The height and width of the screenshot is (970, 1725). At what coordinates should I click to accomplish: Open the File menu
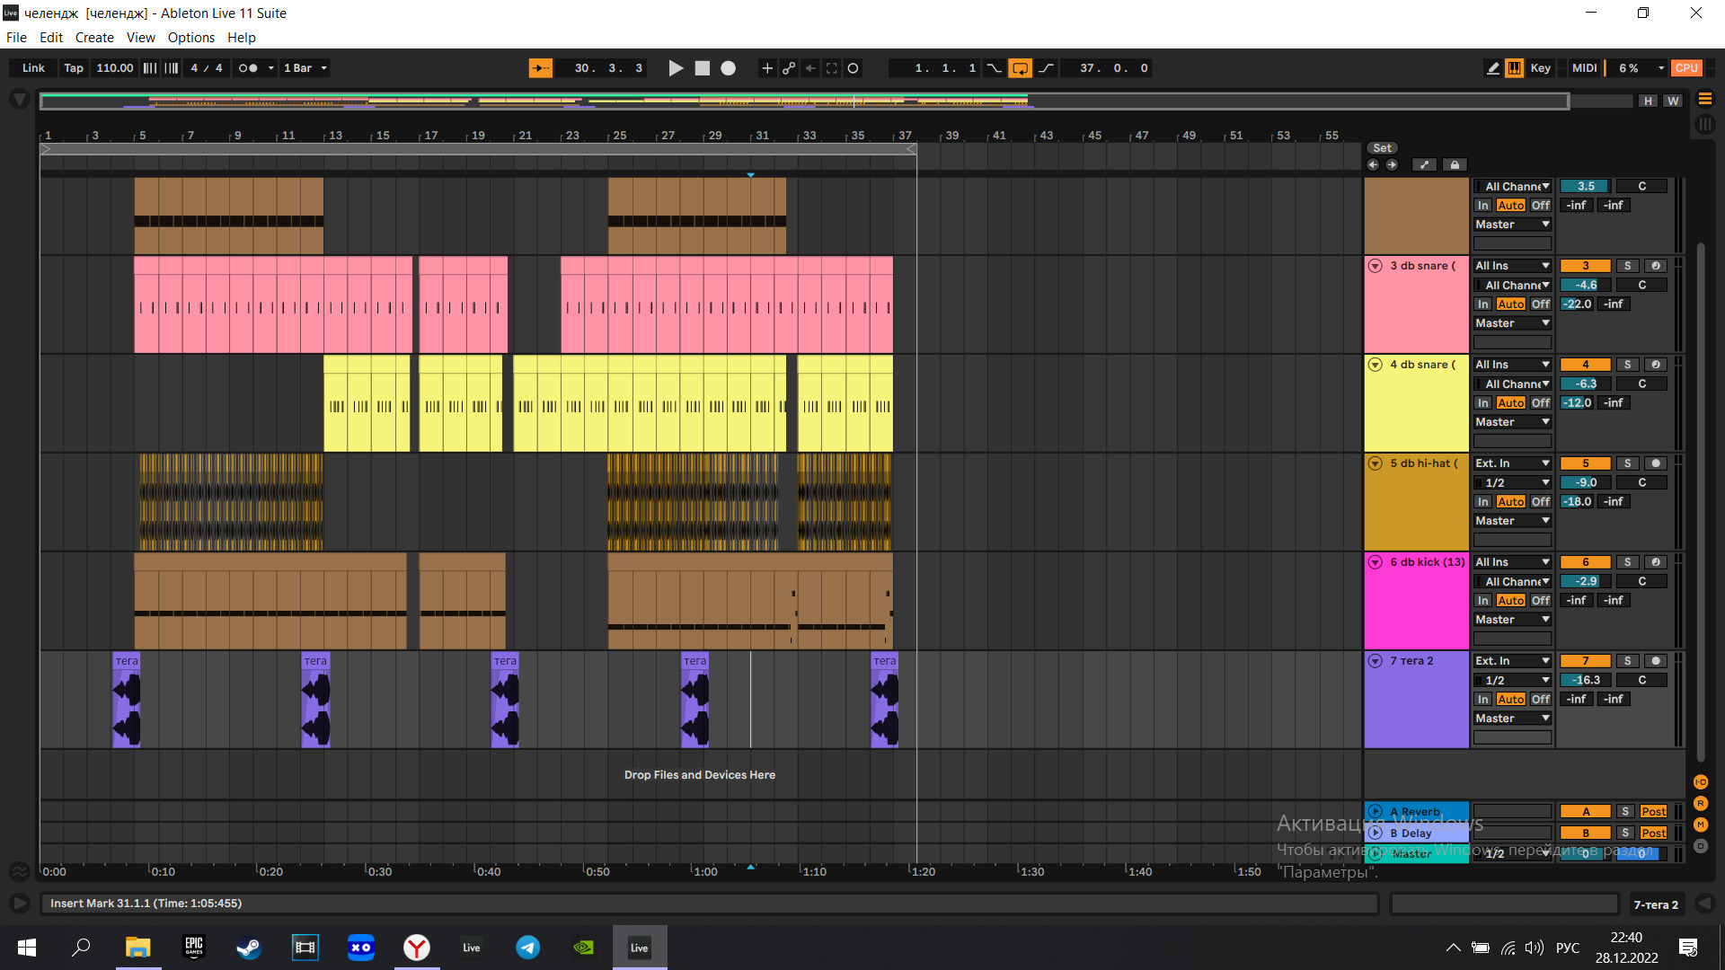click(x=16, y=38)
